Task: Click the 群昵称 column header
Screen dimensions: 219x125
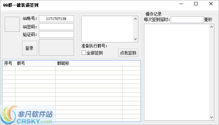Action: (89, 64)
